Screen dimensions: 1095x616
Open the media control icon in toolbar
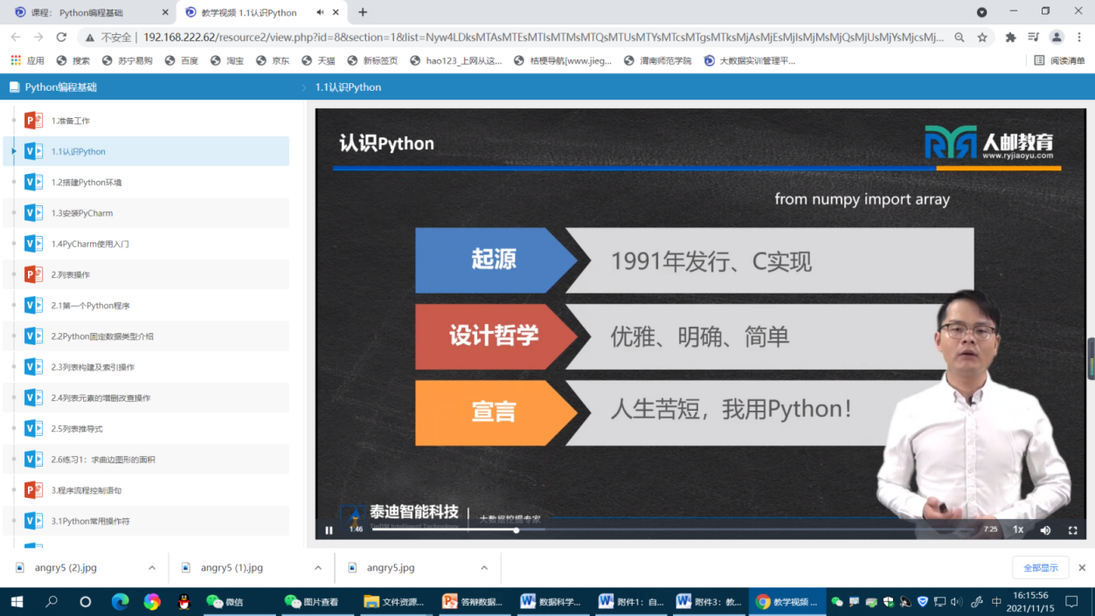point(1034,38)
